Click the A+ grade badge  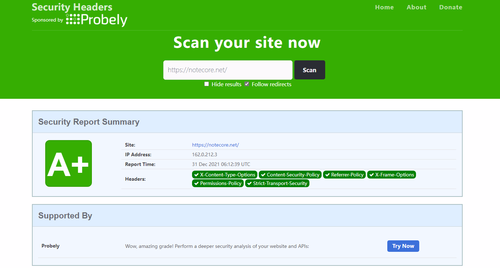click(69, 163)
